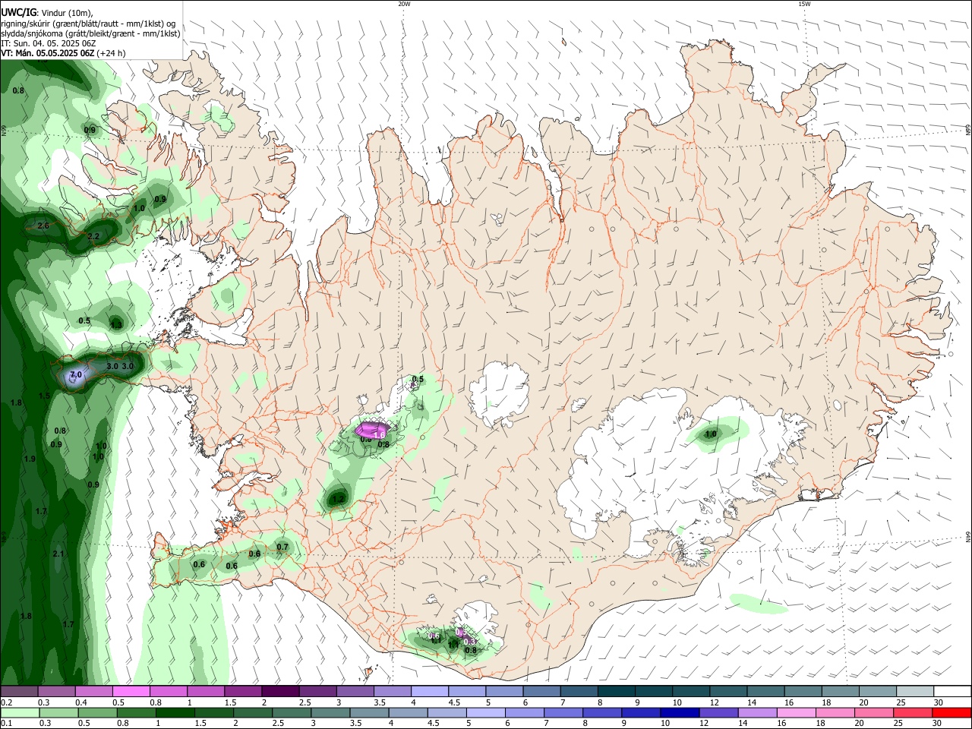Click the header line 'slydda/snjókoma (grátt/bleikt/grænt - mm/1klst)'
The height and width of the screenshot is (729, 972).
click(x=90, y=33)
